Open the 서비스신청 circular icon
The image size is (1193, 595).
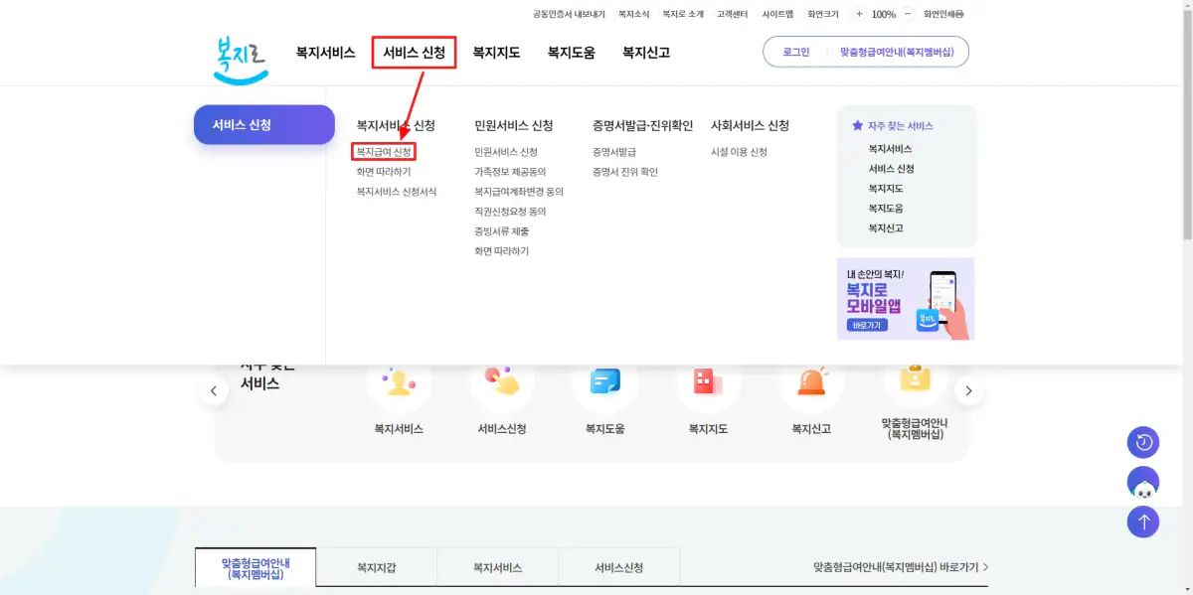(502, 382)
